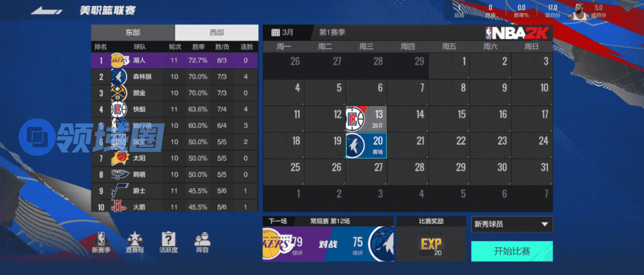Select the 掘金 Nuggets standings row

point(174,93)
